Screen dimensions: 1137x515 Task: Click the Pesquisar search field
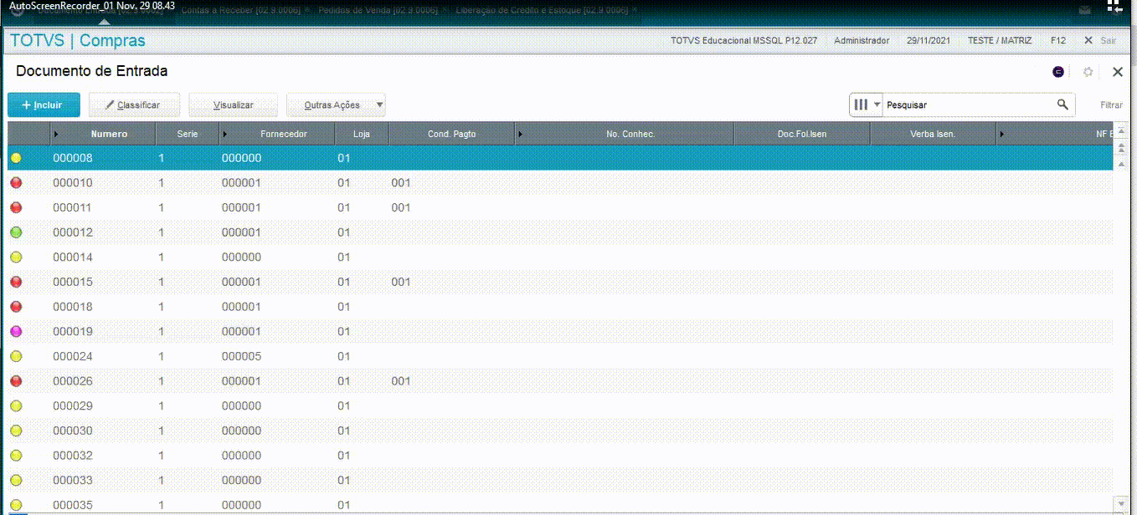pyautogui.click(x=969, y=105)
